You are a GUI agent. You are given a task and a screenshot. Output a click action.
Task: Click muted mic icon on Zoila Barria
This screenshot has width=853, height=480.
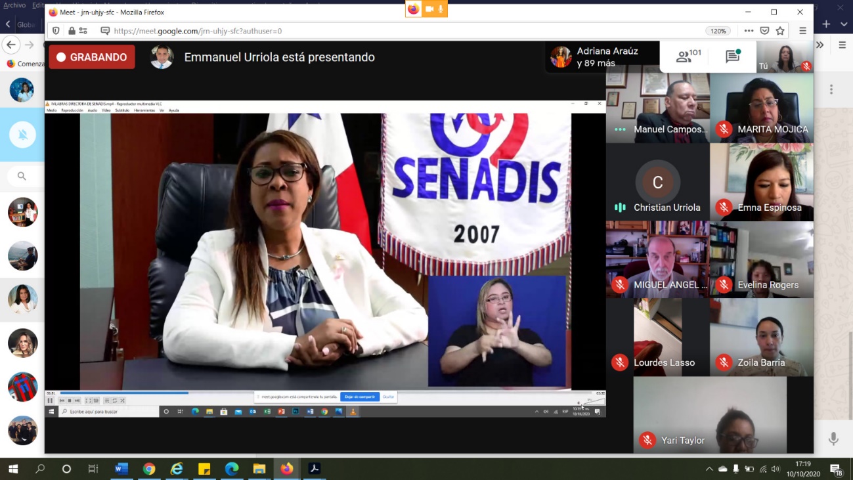click(x=724, y=362)
